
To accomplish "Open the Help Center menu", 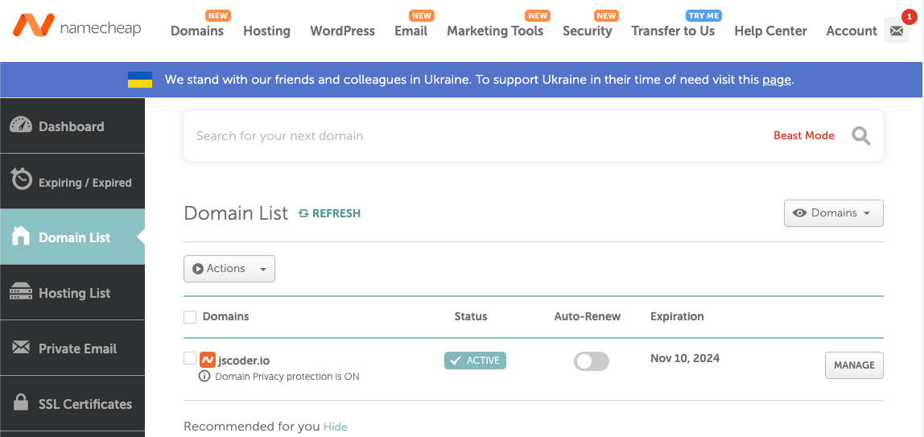I will tap(771, 31).
